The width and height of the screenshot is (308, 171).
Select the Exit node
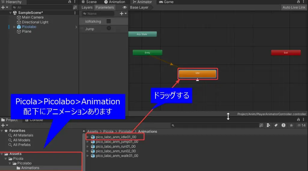pyautogui.click(x=286, y=53)
